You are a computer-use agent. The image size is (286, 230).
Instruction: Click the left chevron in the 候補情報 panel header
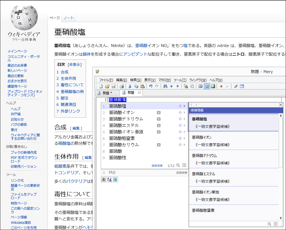tap(191, 105)
